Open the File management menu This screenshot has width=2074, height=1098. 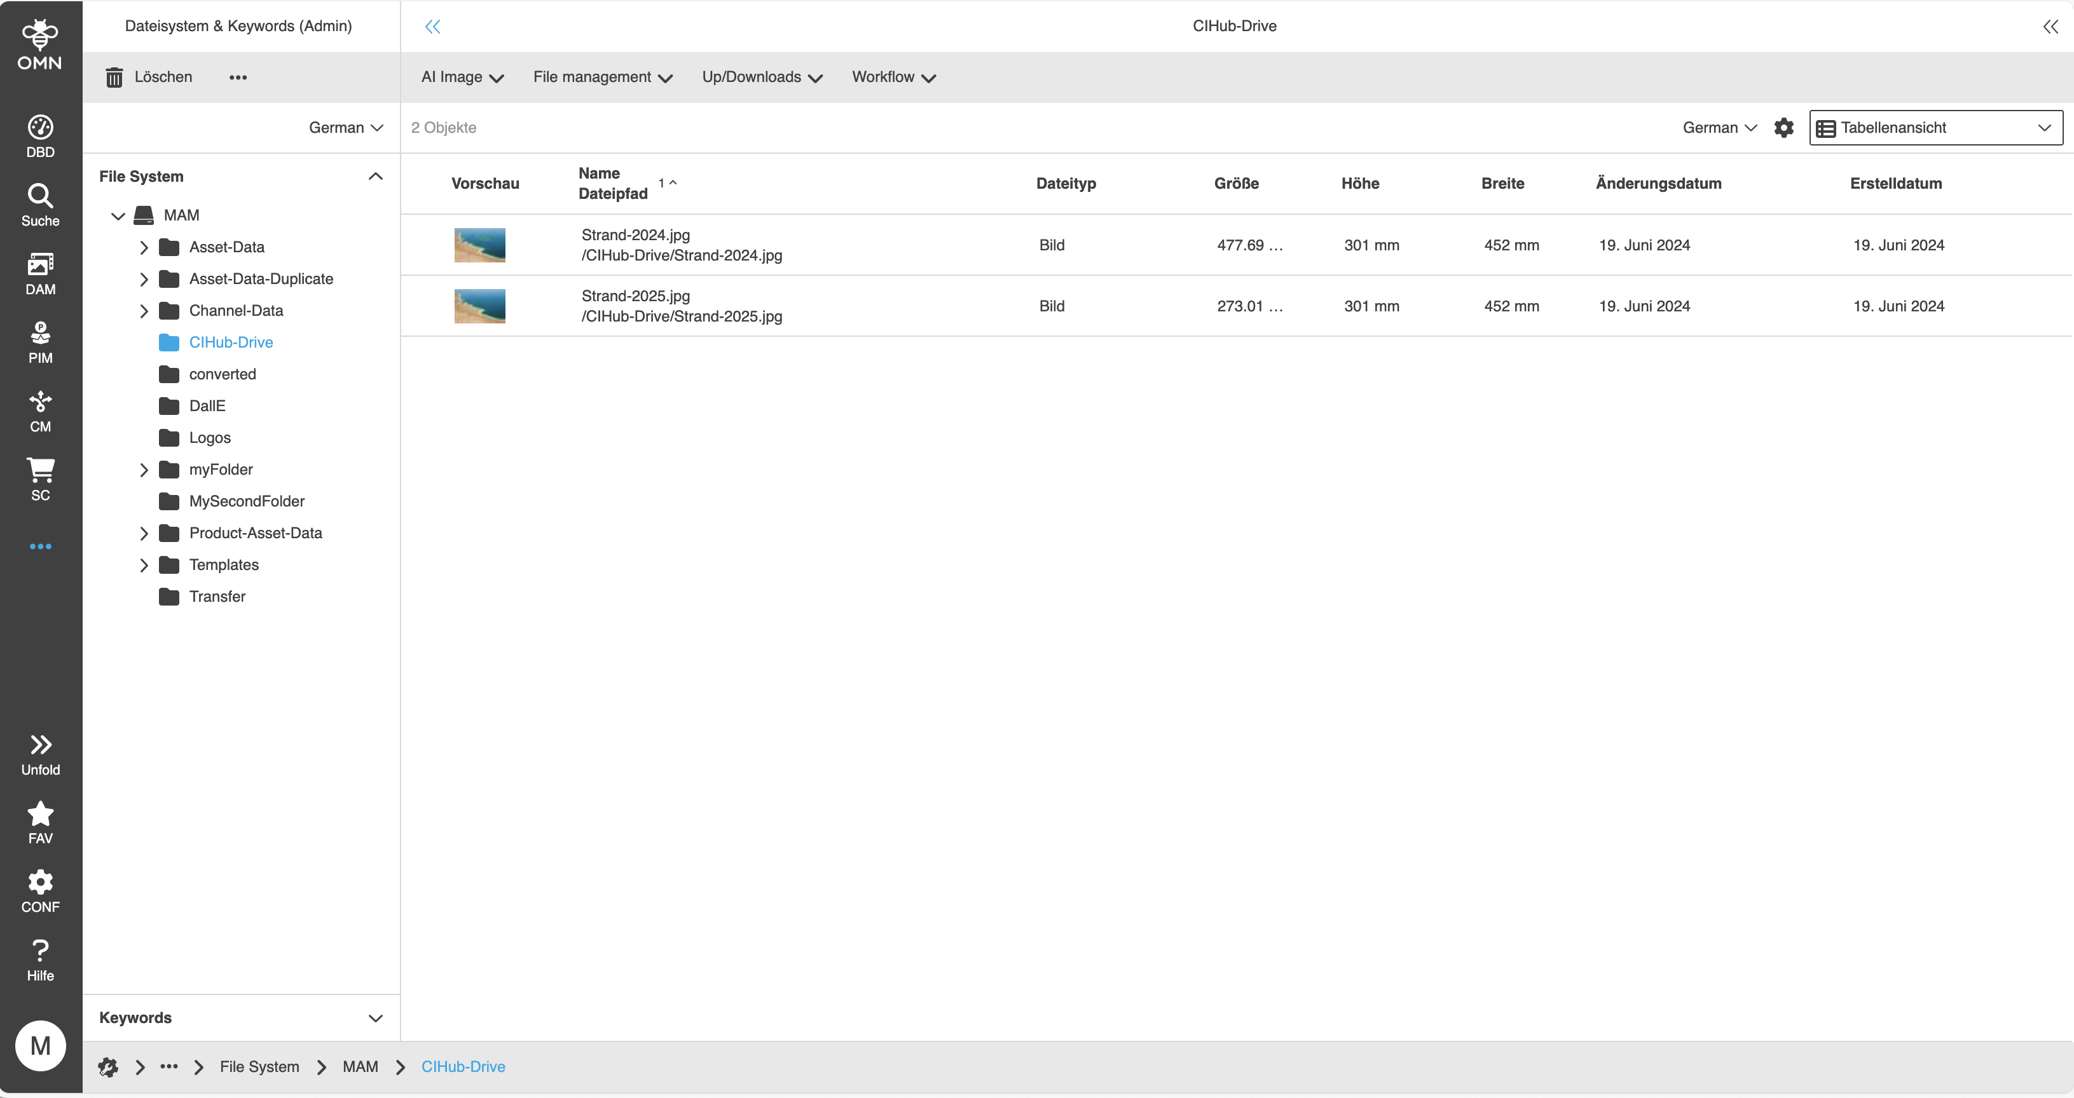tap(602, 78)
